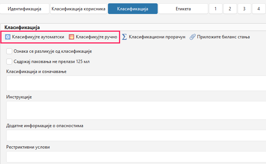
Task: Click the manual classification hand icon
Action: point(71,37)
